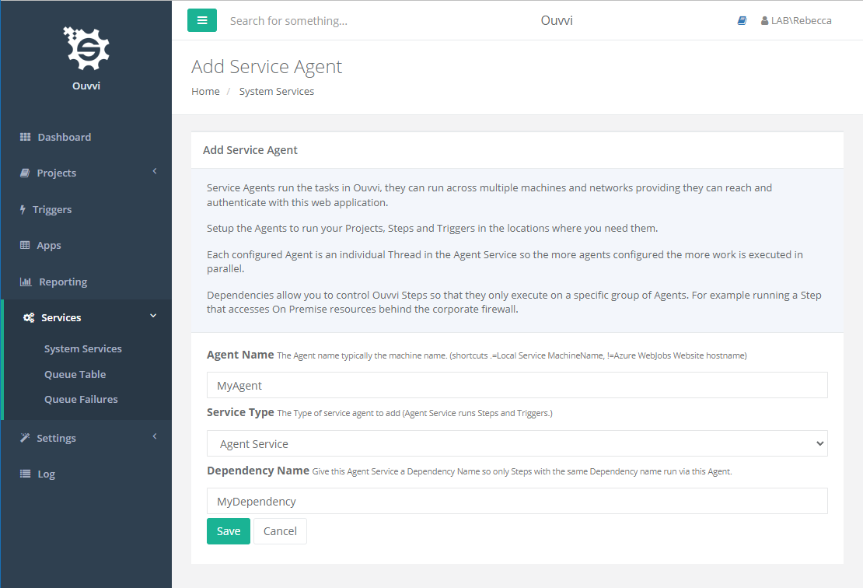863x588 pixels.
Task: Click the Log list icon
Action: click(26, 474)
